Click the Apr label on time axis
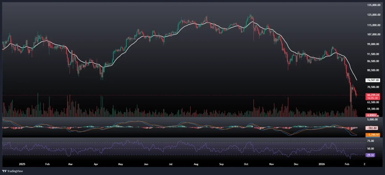This screenshot has width=385, height=175. click(96, 164)
